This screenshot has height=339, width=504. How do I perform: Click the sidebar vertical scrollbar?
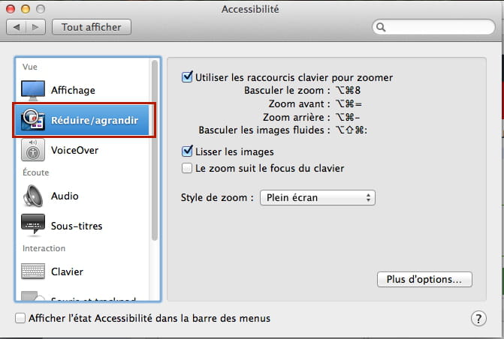coord(155,150)
